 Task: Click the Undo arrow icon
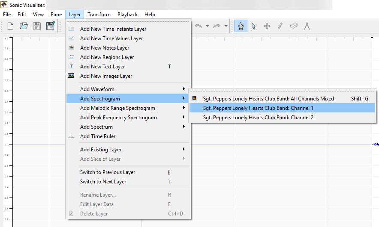point(199,26)
